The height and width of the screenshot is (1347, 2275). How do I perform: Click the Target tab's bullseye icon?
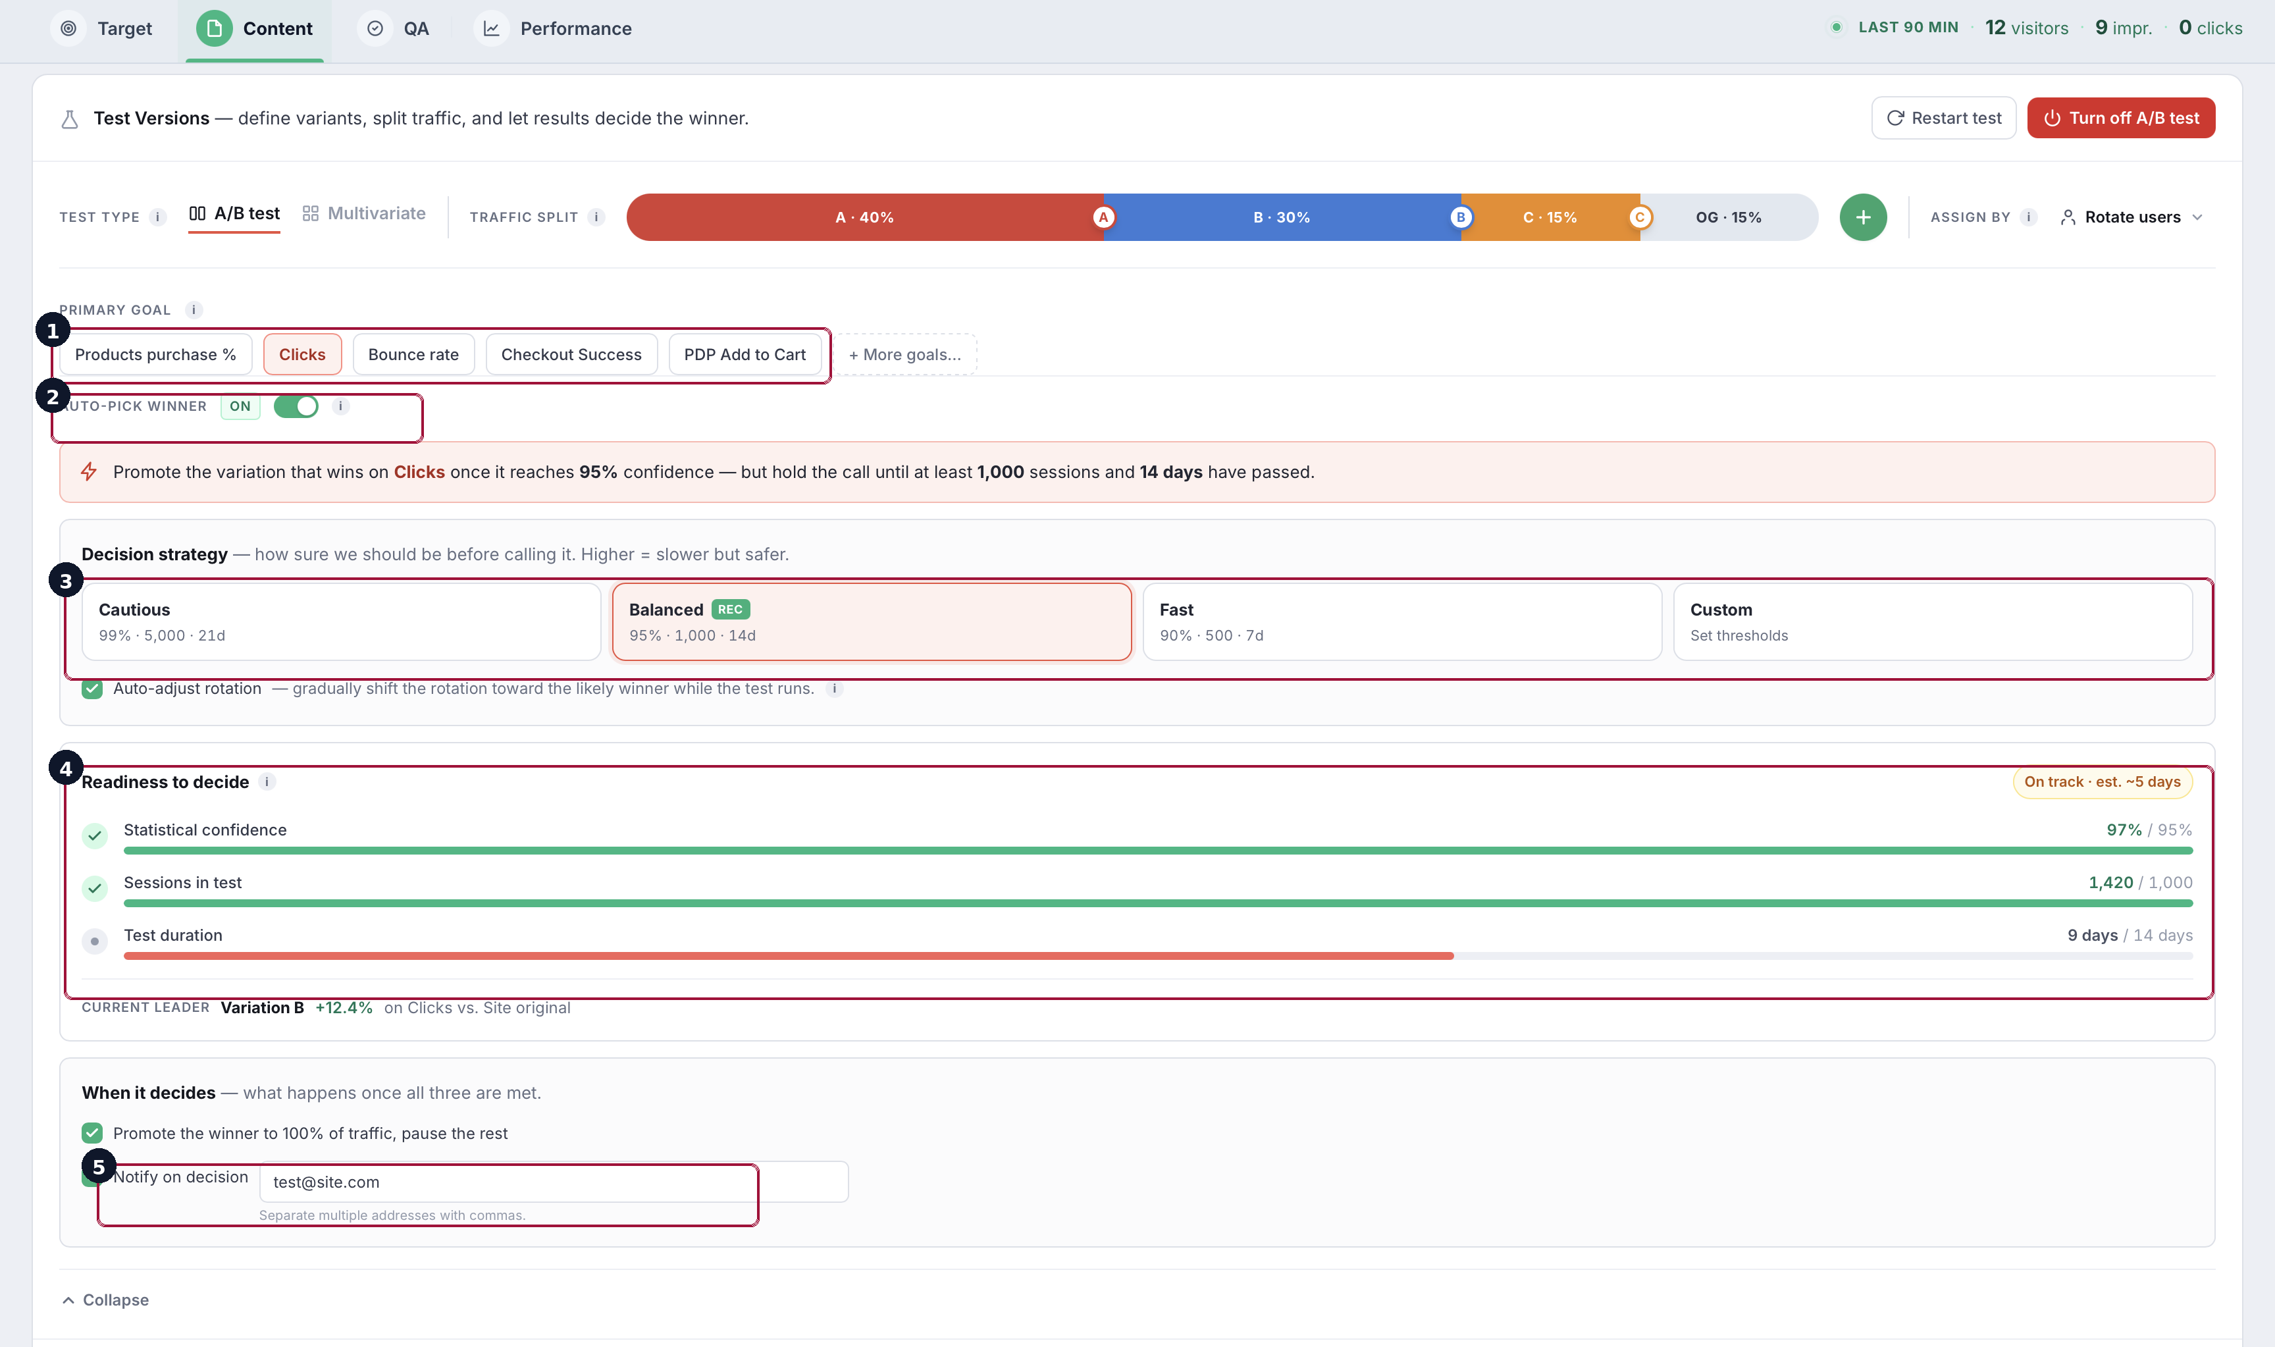pos(68,28)
